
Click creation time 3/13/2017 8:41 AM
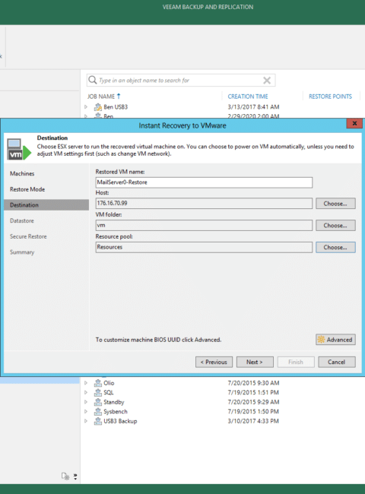(253, 107)
